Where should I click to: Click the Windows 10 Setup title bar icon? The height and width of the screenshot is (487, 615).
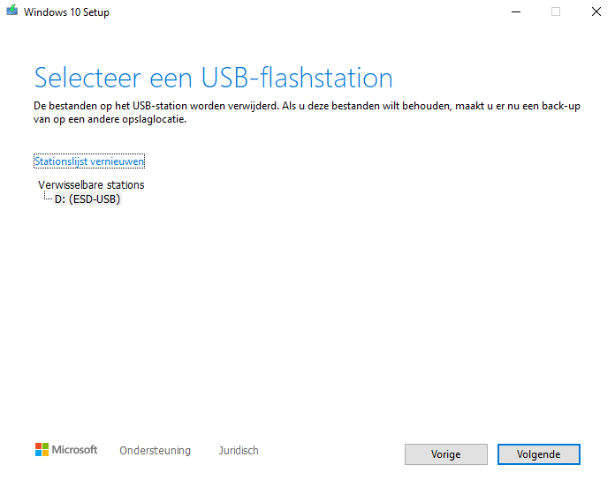click(12, 11)
